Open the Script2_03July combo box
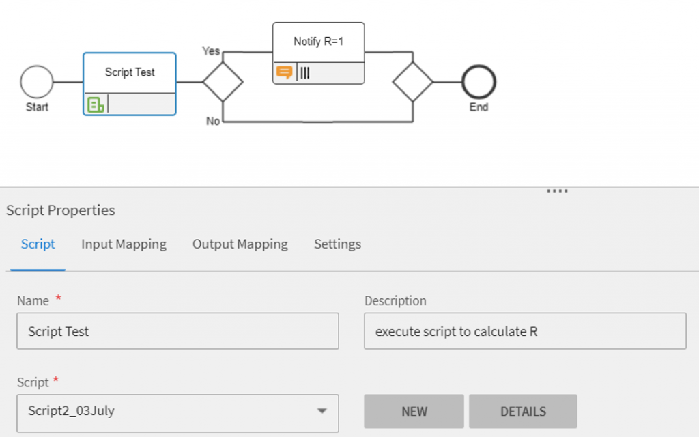The width and height of the screenshot is (699, 437). [164, 411]
